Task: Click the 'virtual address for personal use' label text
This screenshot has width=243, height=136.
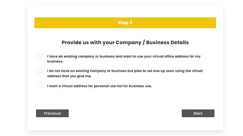Action: [x=99, y=86]
